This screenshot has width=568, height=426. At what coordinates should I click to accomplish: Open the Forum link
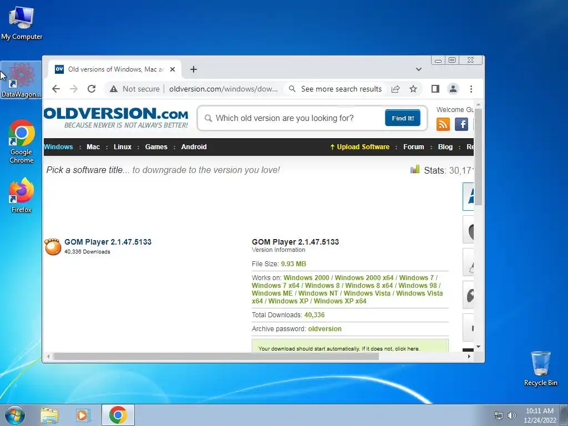[x=413, y=146]
